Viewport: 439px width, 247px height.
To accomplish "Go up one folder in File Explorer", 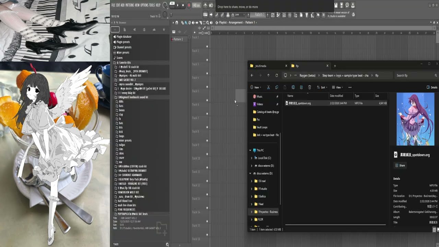I will click(x=269, y=75).
